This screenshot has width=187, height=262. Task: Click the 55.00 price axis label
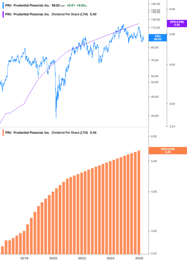point(155,76)
